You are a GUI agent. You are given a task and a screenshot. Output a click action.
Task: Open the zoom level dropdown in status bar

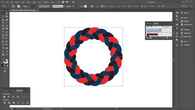pyautogui.click(x=17, y=109)
